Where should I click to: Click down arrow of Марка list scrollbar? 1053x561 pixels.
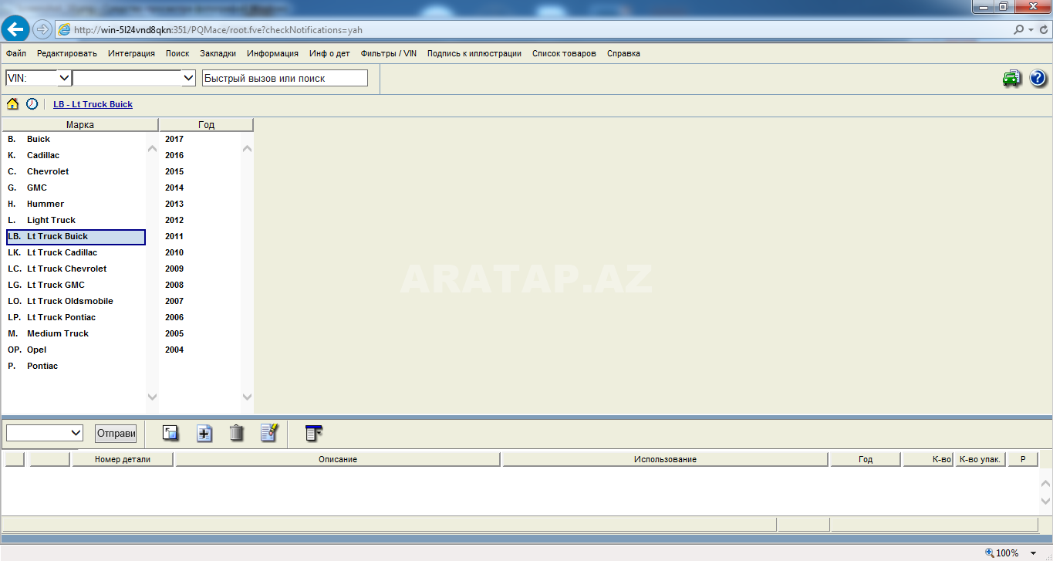[152, 397]
